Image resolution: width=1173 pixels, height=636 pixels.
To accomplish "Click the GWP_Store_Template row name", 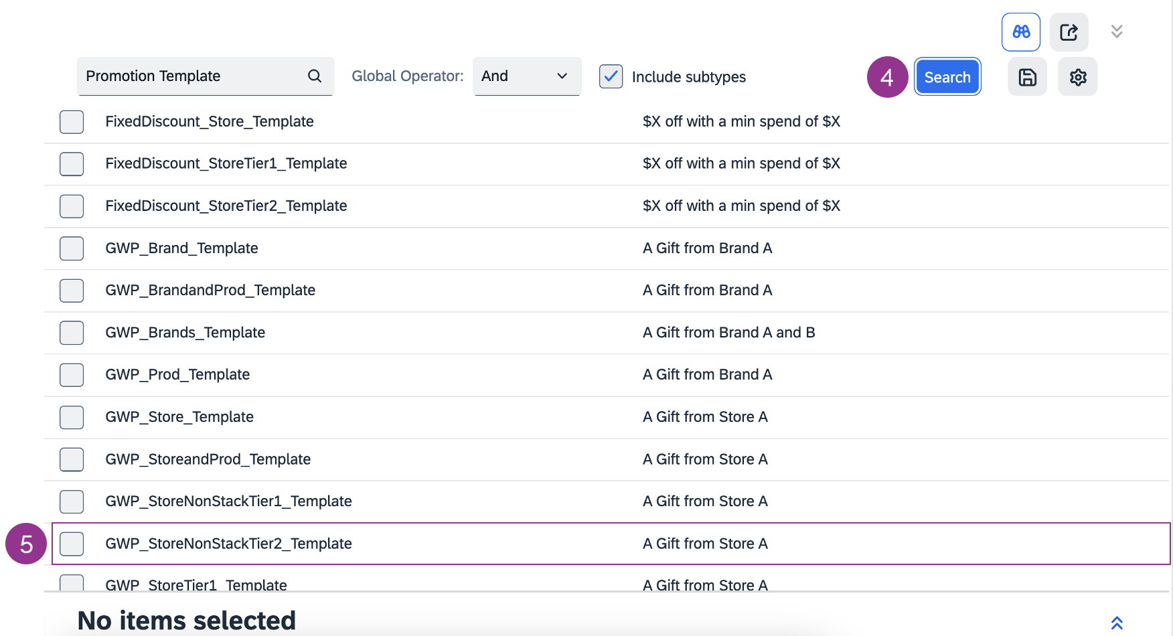I will [179, 417].
